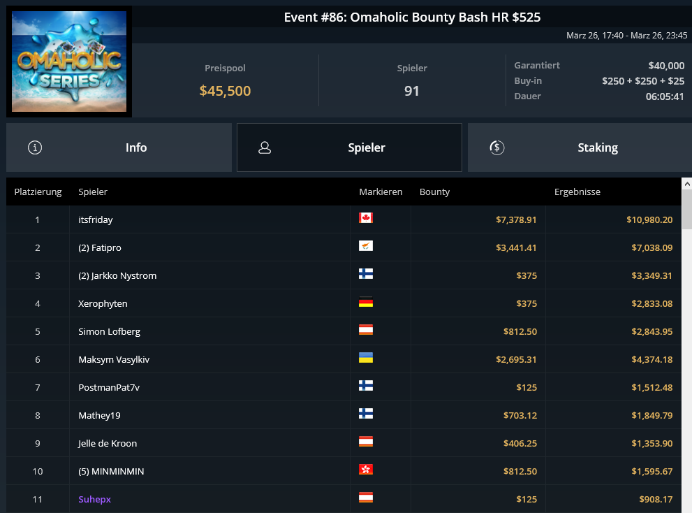Click PostmanPat7v result $1,512.48
The image size is (692, 513).
click(x=651, y=387)
